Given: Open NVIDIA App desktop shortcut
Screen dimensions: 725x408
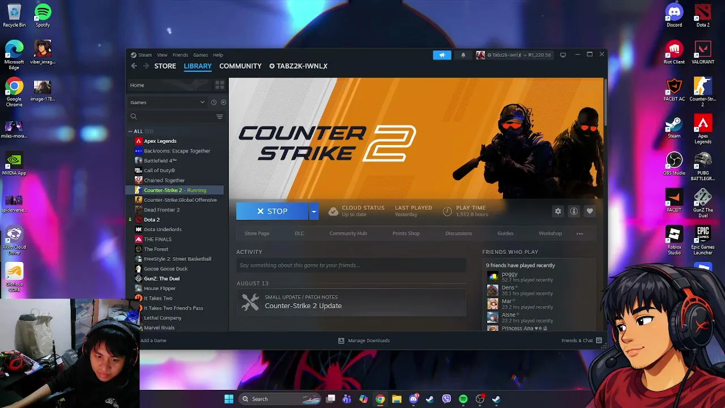Looking at the screenshot, I should point(14,164).
